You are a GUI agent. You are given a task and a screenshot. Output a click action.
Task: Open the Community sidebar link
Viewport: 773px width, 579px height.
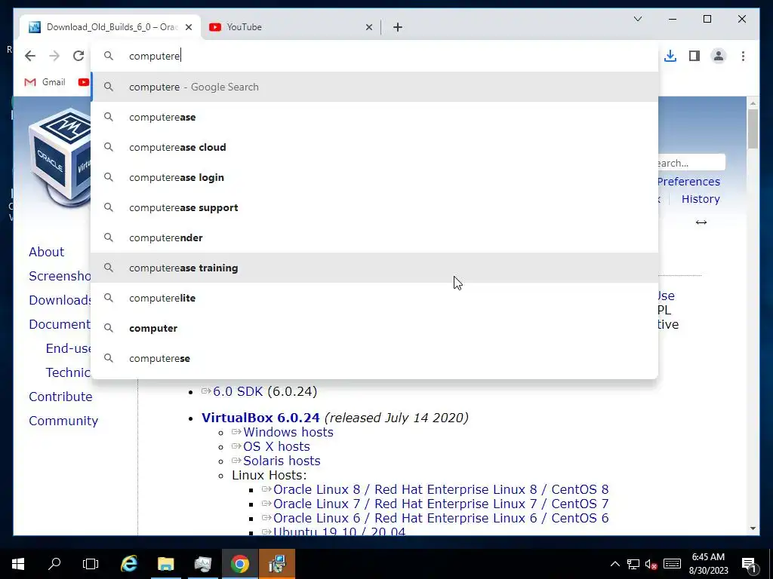point(63,421)
